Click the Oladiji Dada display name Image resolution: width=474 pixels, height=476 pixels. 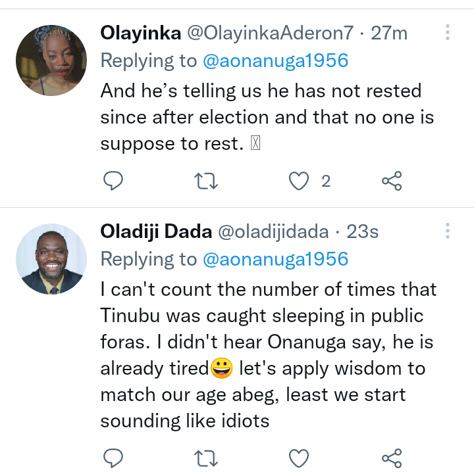[x=156, y=231]
